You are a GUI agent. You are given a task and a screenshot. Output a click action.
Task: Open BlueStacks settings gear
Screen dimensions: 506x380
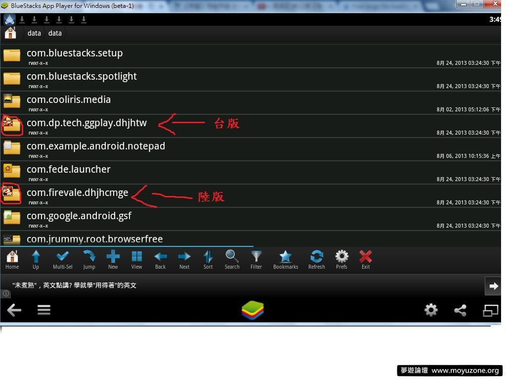431,310
